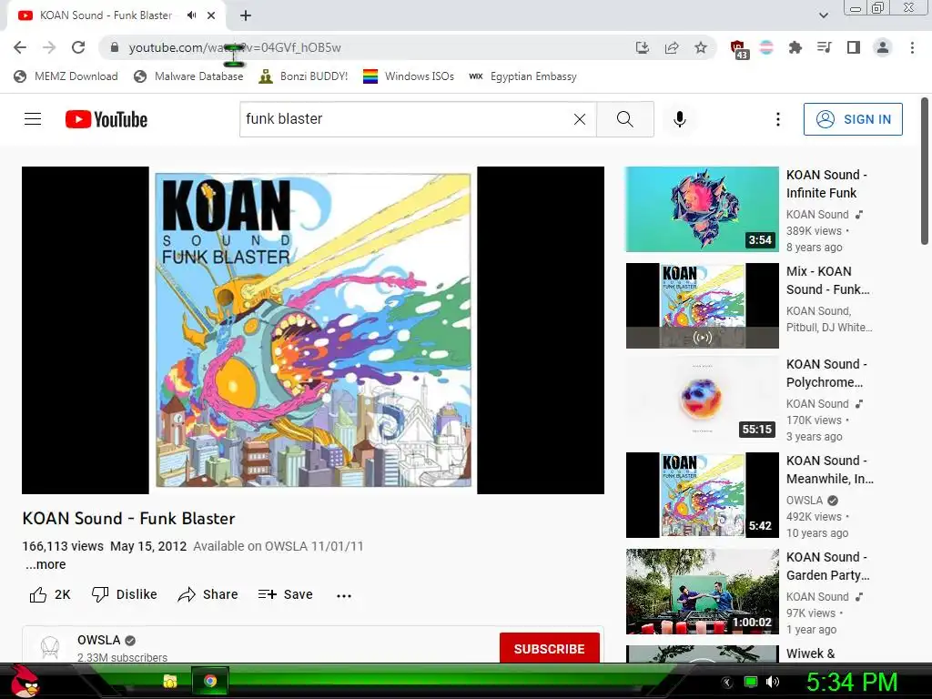Image resolution: width=932 pixels, height=699 pixels.
Task: Expand the tab search chevron
Action: click(x=824, y=15)
